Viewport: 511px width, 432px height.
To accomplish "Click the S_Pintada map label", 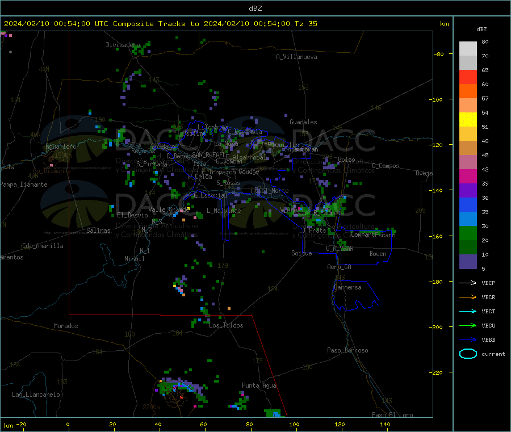I will (152, 164).
